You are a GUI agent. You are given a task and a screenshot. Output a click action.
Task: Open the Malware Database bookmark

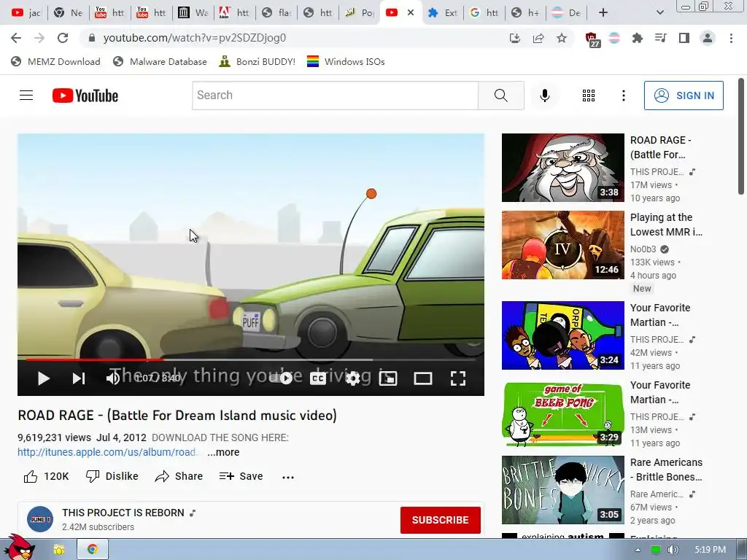(x=160, y=61)
